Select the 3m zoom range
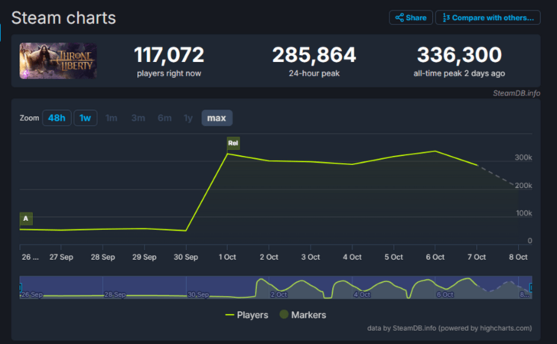This screenshot has height=344, width=557. pyautogui.click(x=138, y=118)
